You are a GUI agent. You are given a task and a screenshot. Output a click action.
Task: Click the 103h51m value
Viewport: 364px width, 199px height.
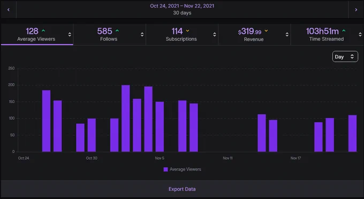point(322,31)
